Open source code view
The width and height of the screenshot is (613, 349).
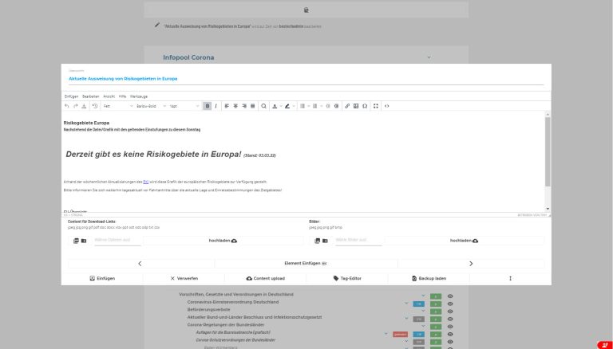tap(387, 105)
